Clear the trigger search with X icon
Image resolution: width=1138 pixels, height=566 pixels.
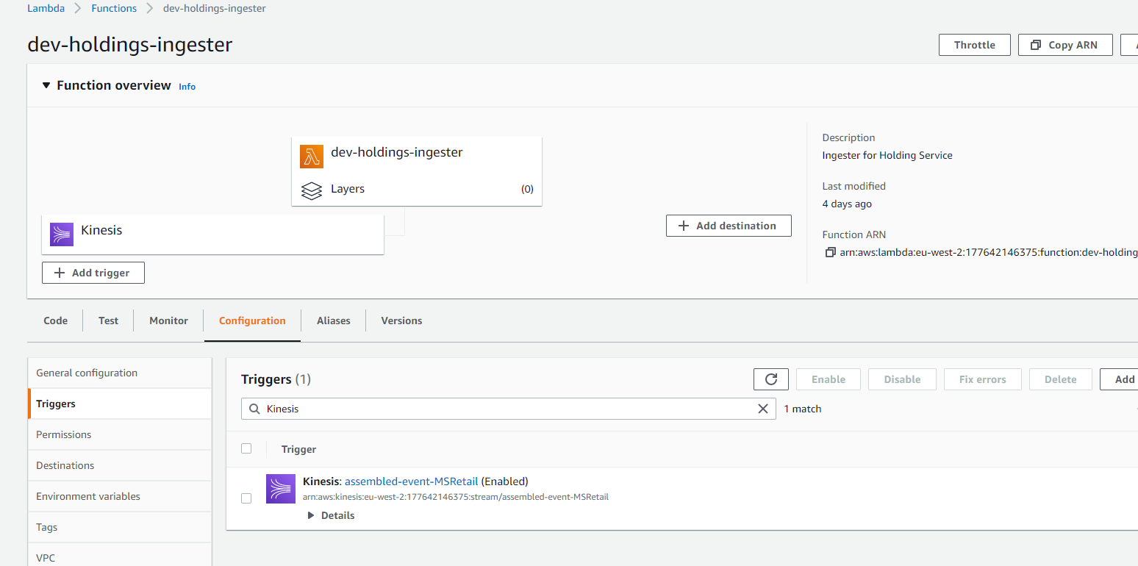[763, 409]
